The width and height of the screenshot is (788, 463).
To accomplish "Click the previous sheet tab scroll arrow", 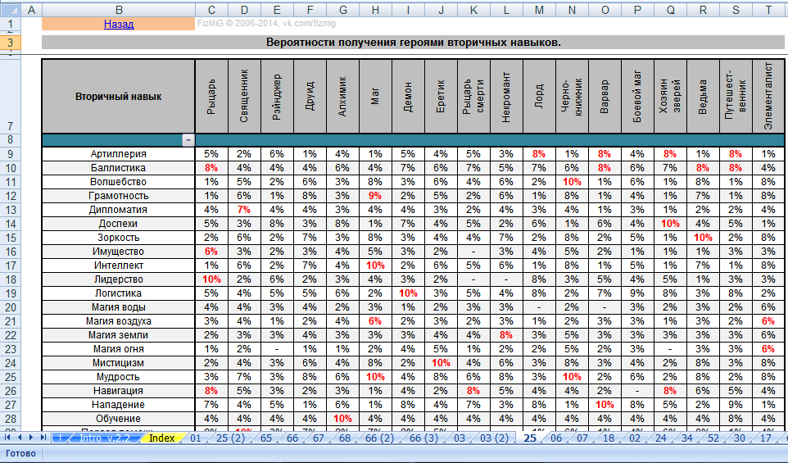I will coord(20,438).
